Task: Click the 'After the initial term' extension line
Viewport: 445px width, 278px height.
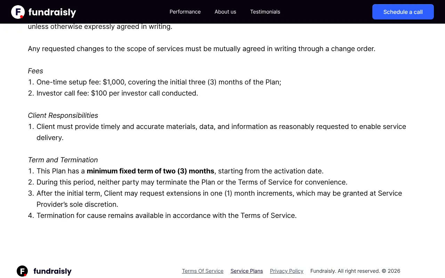Action: (219, 199)
